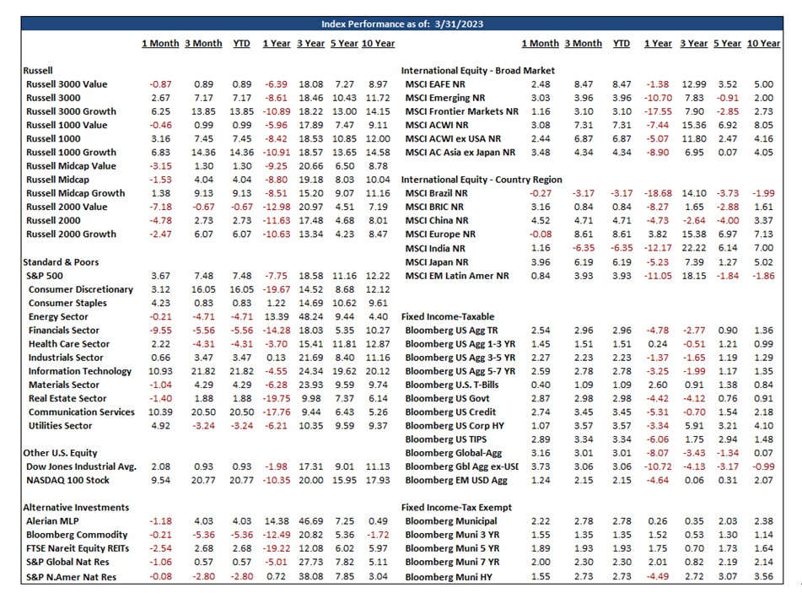Select the 'MSCI Brazil NR' row label
The height and width of the screenshot is (598, 802).
[x=436, y=193]
